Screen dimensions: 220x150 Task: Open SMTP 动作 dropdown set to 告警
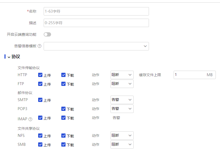(122, 100)
